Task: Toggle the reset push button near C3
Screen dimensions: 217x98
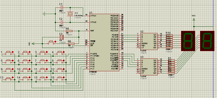Action: pyautogui.click(x=52, y=42)
